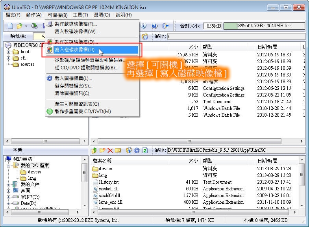Click the CD icon of WINDOWS8 CP tree root
This screenshot has width=309, height=227.
[8, 45]
